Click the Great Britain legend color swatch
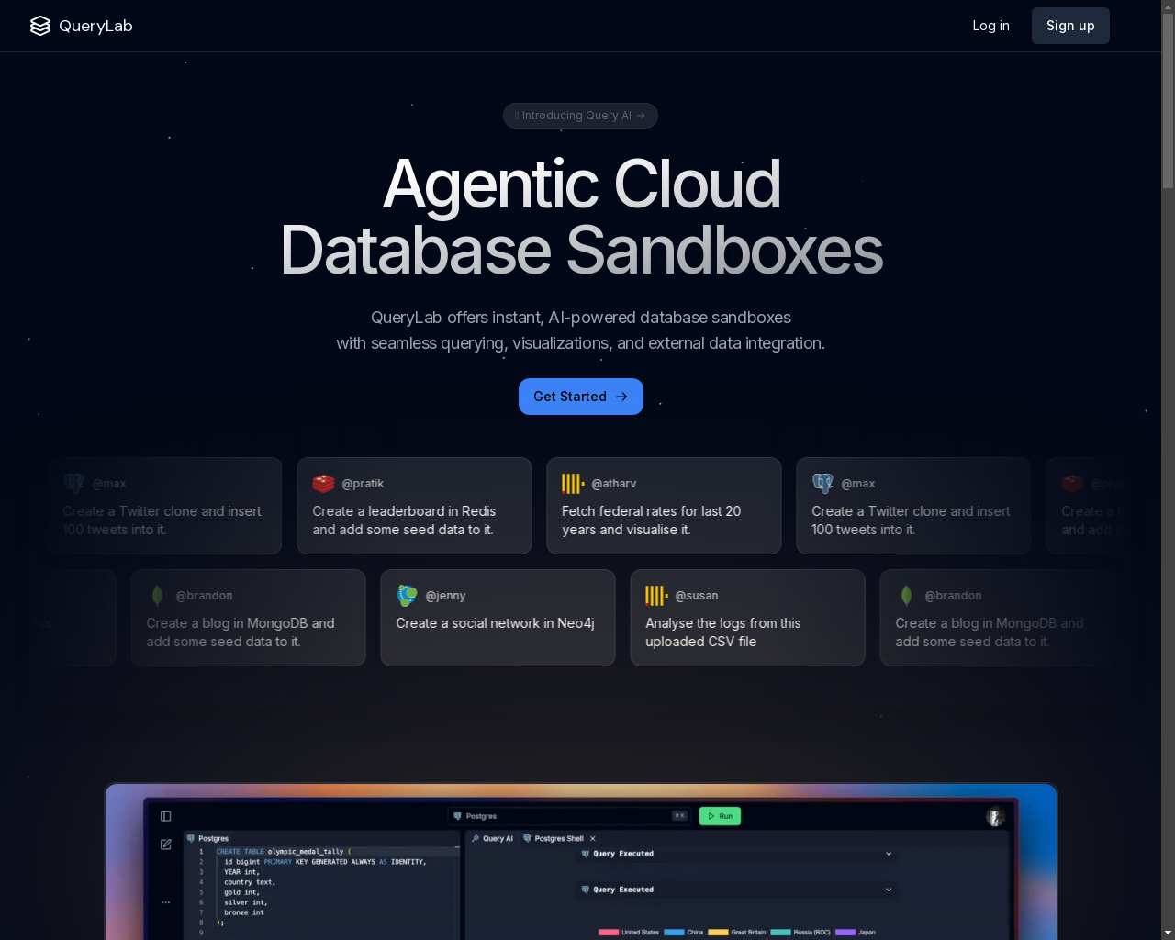This screenshot has width=1175, height=940. pyautogui.click(x=718, y=932)
